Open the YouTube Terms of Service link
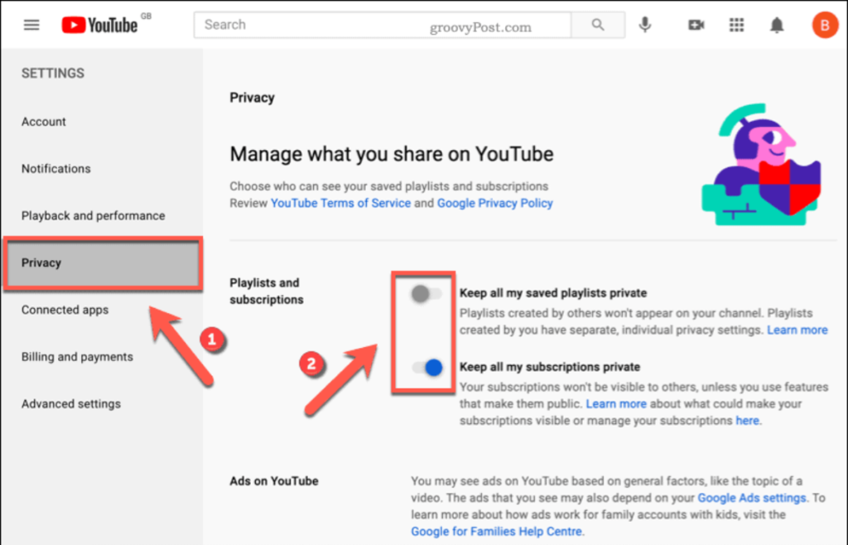 [340, 203]
